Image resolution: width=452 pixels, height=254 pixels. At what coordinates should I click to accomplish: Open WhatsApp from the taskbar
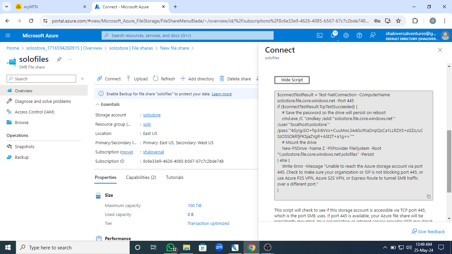coord(170,247)
